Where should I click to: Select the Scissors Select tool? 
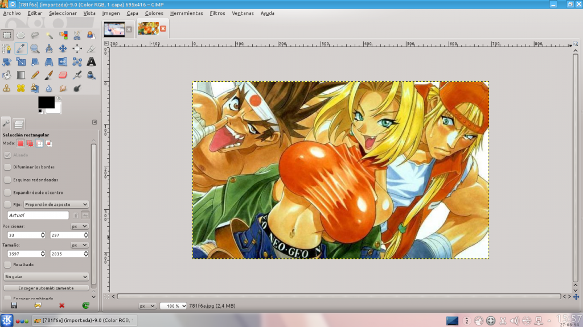point(77,35)
